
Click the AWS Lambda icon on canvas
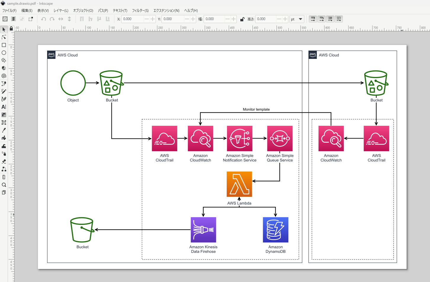(239, 184)
